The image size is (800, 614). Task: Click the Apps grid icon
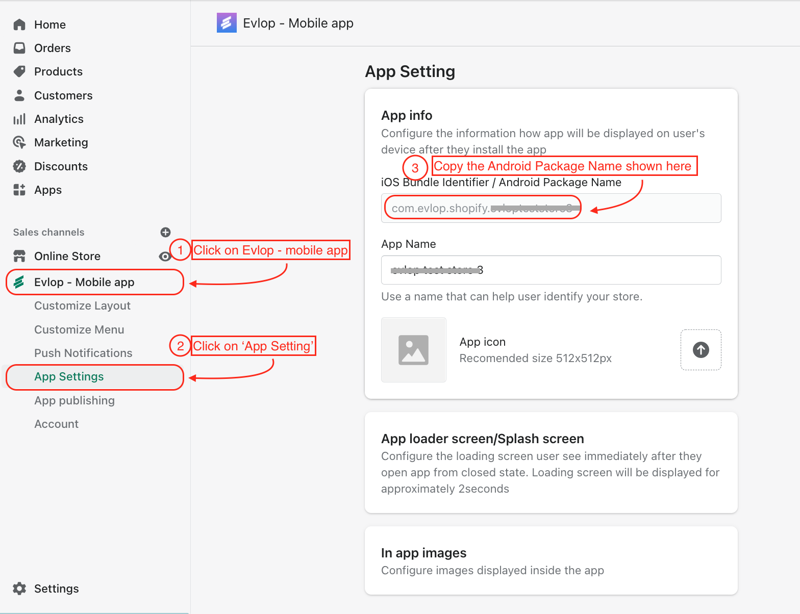pos(19,190)
